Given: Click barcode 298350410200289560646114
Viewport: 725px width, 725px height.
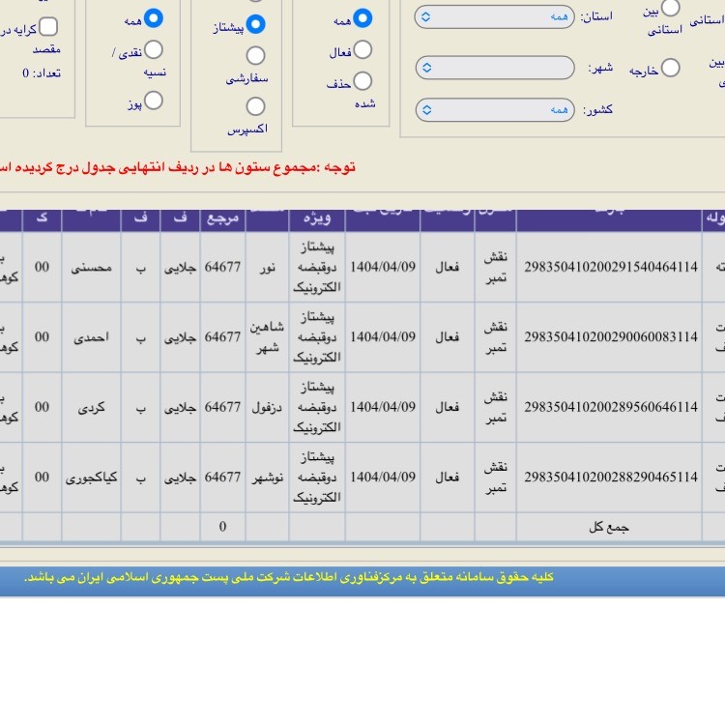Looking at the screenshot, I should (x=610, y=407).
